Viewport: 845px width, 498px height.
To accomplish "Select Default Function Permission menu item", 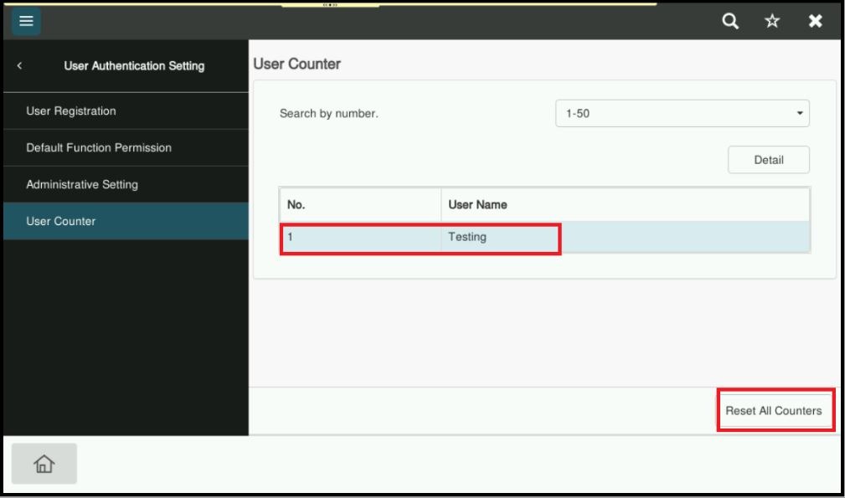I will coord(99,148).
